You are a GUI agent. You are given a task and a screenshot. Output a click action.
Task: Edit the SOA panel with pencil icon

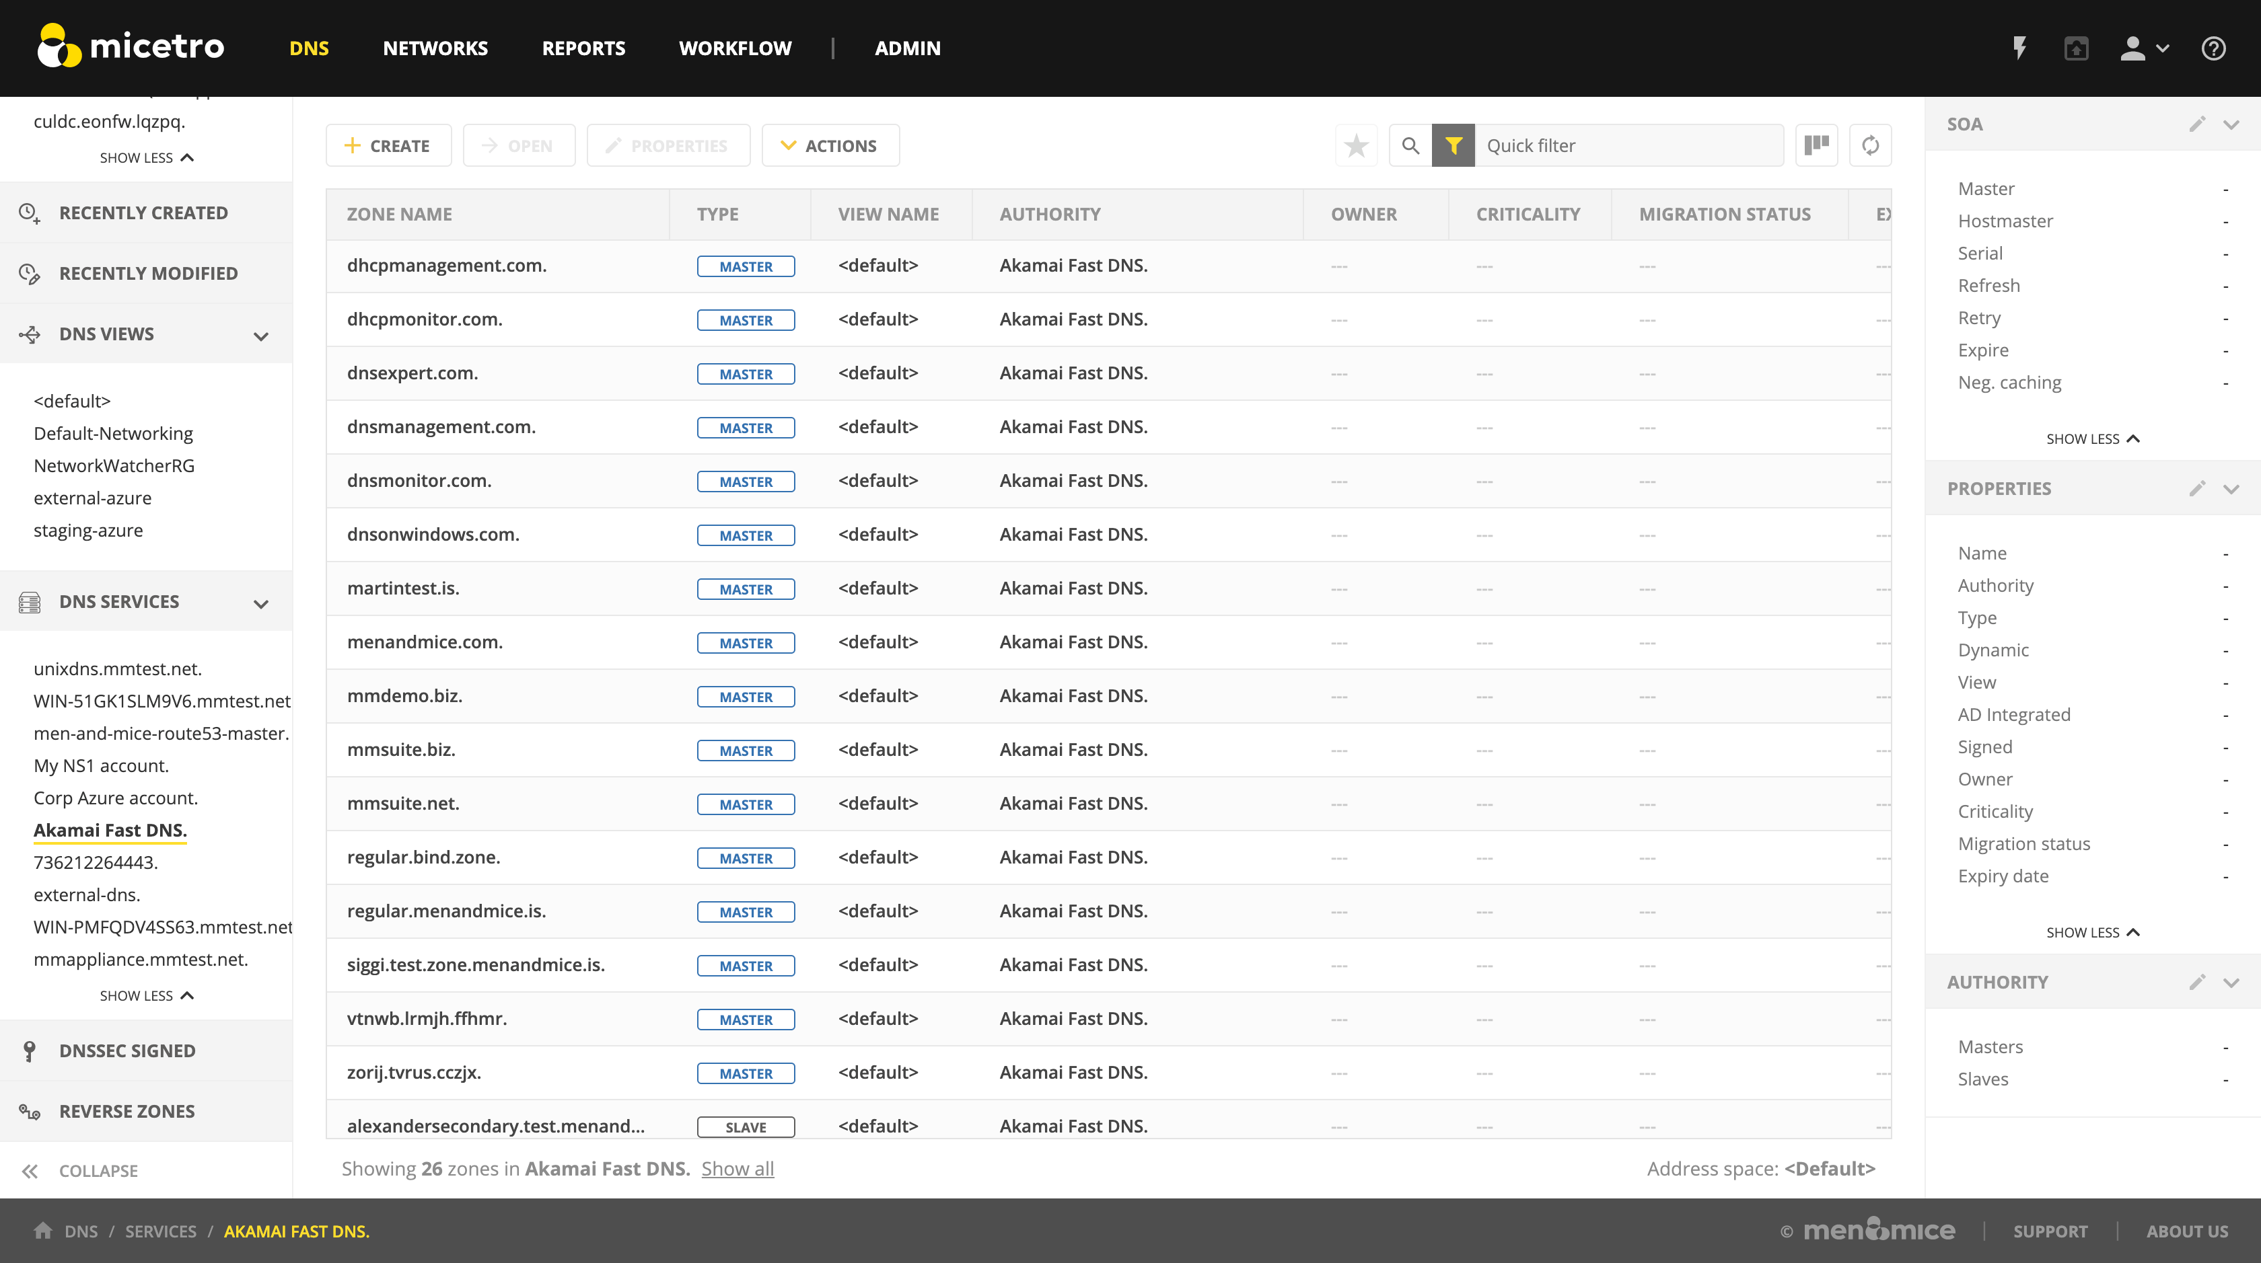coord(2197,124)
